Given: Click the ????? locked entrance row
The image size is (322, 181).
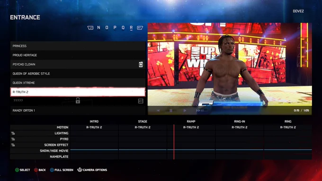Looking at the screenshot, I should point(78,101).
